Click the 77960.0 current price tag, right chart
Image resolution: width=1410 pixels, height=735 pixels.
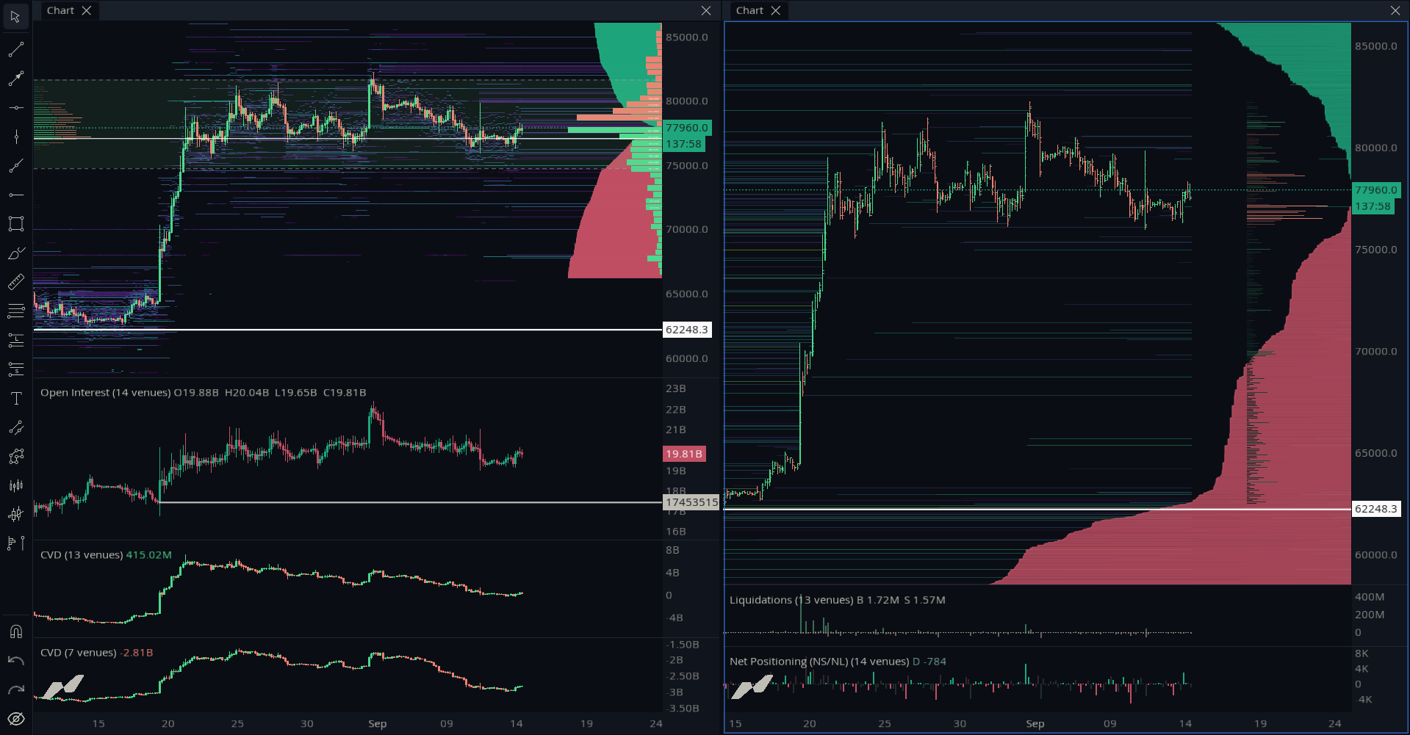coord(1376,189)
